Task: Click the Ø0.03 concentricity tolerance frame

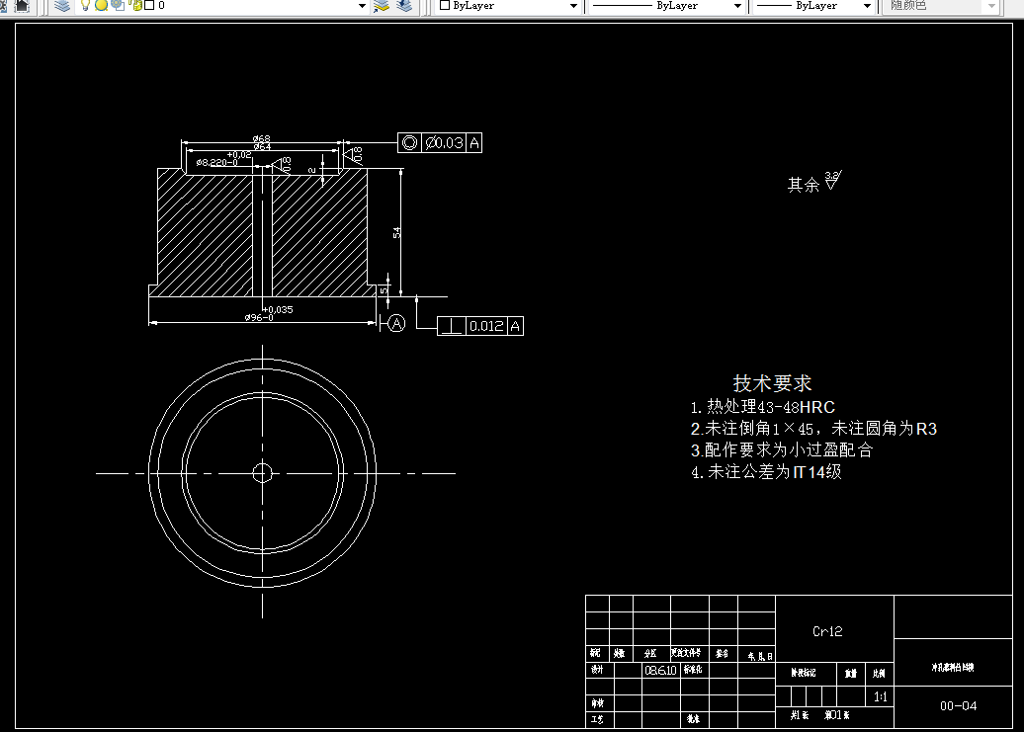Action: (x=440, y=143)
